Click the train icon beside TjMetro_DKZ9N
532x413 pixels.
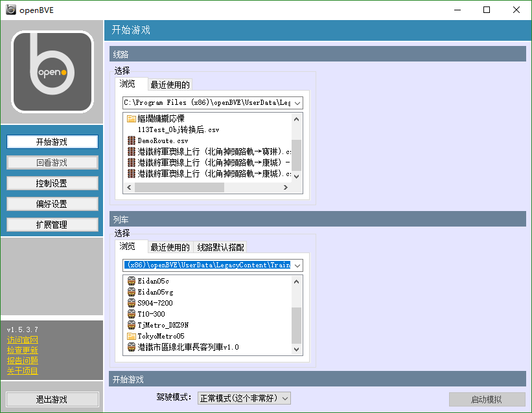(x=132, y=325)
